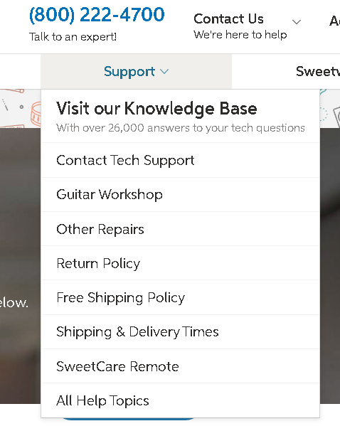
Task: Click the Support menu chevron arrow
Action: coord(164,72)
